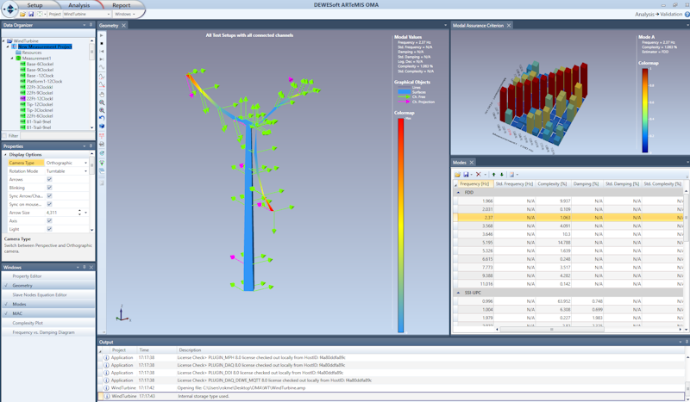
Task: Sort by Damping [%] column header
Action: point(586,184)
